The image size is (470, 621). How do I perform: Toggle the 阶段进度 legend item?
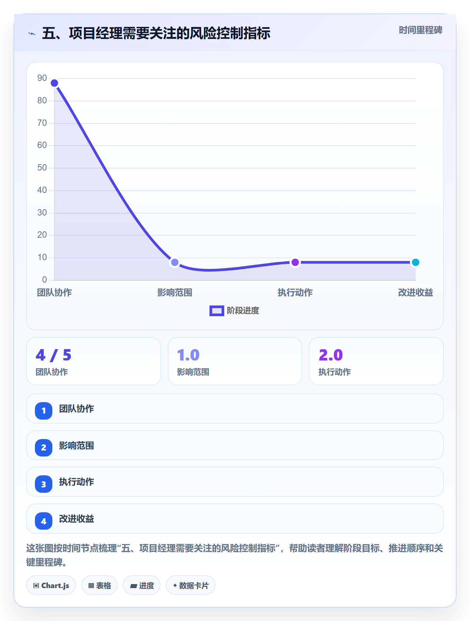click(234, 311)
